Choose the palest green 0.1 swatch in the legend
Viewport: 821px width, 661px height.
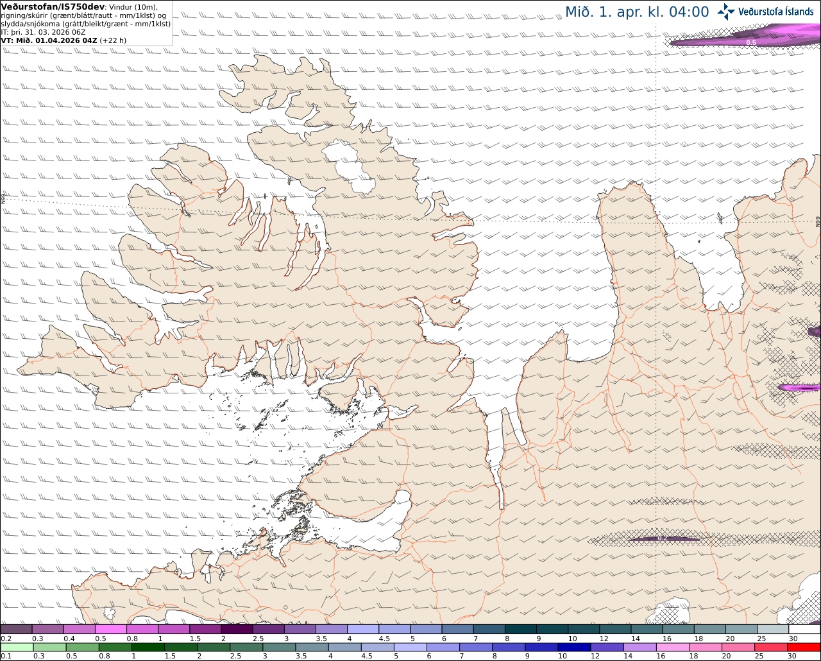pos(17,647)
